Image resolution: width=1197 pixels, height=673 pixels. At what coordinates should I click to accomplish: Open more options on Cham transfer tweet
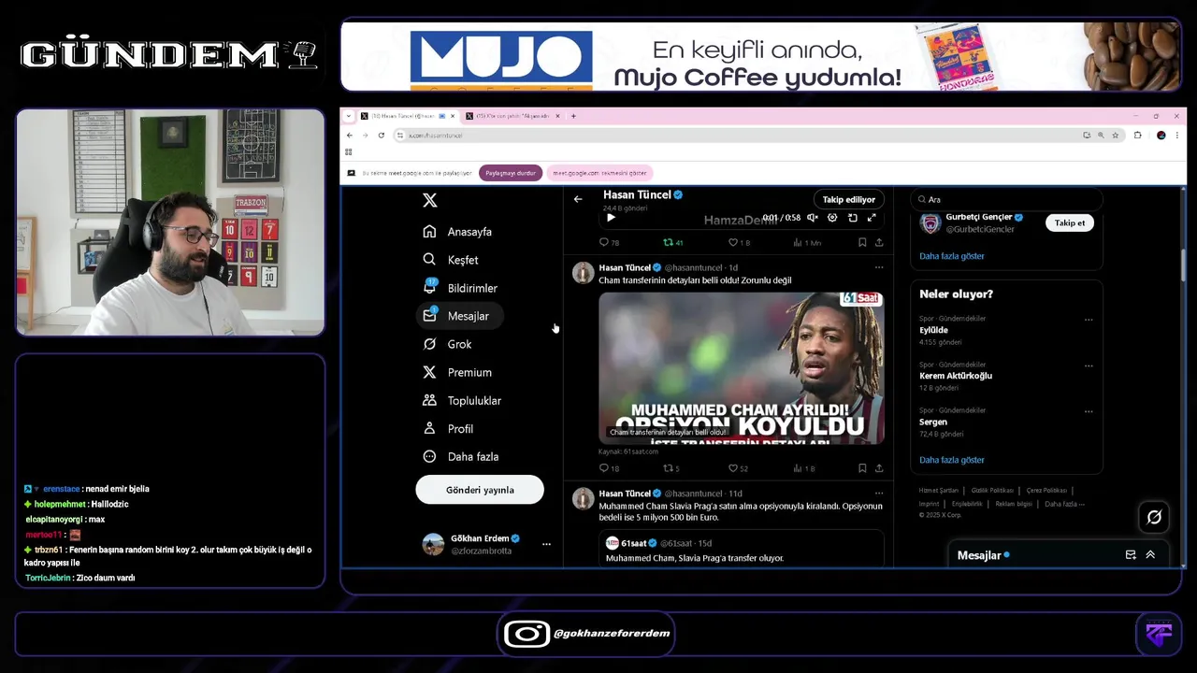(x=879, y=267)
